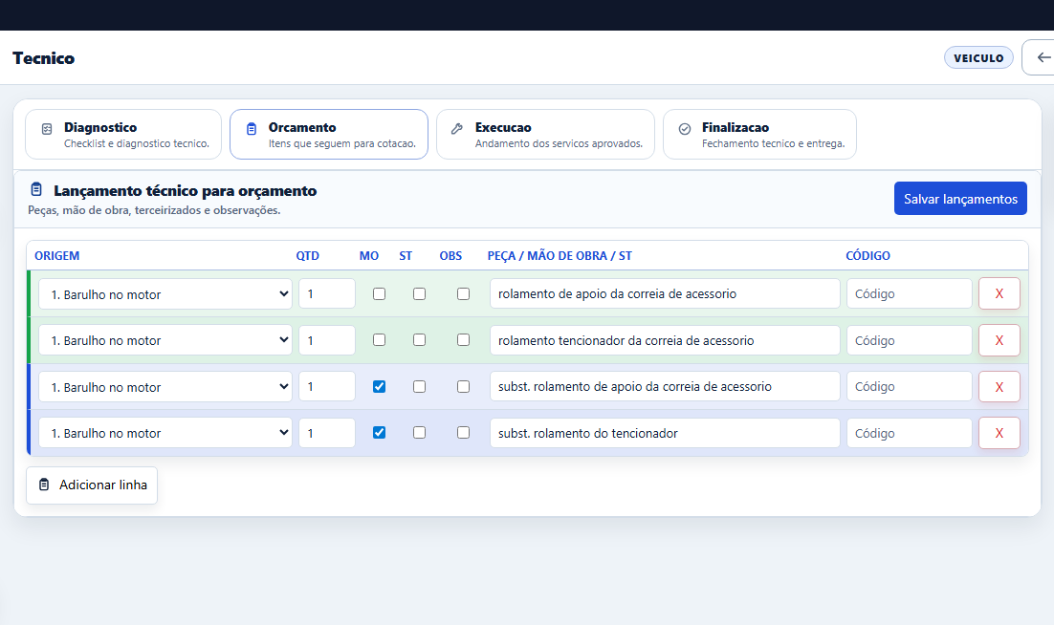The height and width of the screenshot is (625, 1054).
Task: Switch to the Execucao tab
Action: 545,134
